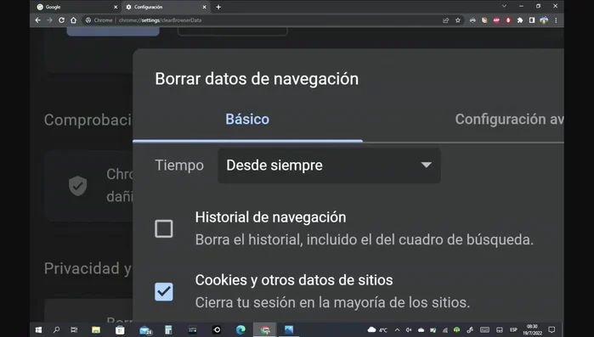594x337 pixels.
Task: Click the browser forward arrow
Action: point(49,20)
